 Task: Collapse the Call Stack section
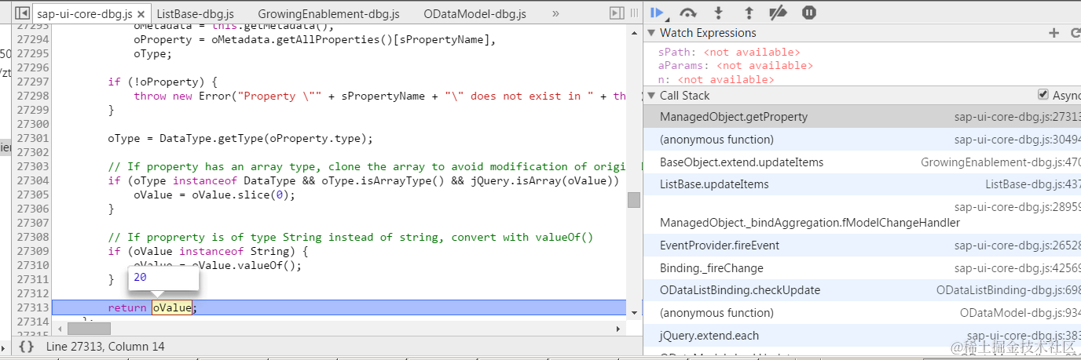(x=651, y=96)
